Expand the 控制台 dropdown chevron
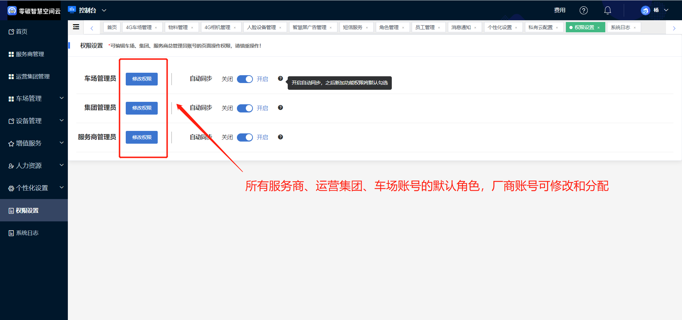Image resolution: width=682 pixels, height=320 pixels. point(104,10)
